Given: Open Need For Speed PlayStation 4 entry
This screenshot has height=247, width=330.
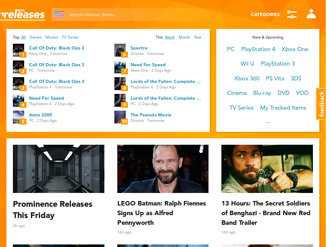Looking at the screenshot, I should point(46,98).
